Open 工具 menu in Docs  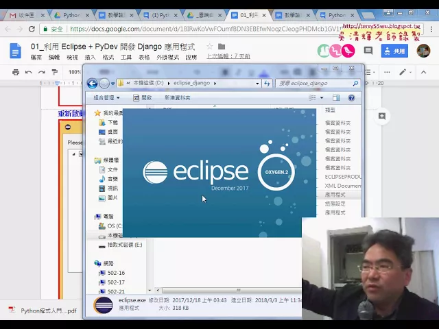pos(126,57)
